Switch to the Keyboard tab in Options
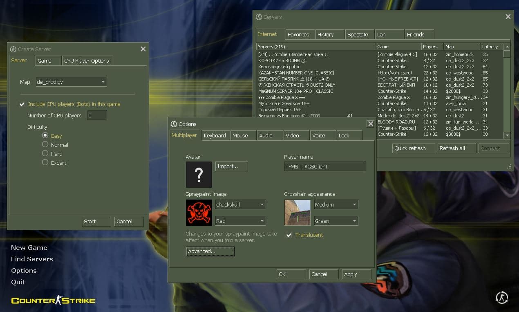The height and width of the screenshot is (312, 519). click(x=215, y=135)
